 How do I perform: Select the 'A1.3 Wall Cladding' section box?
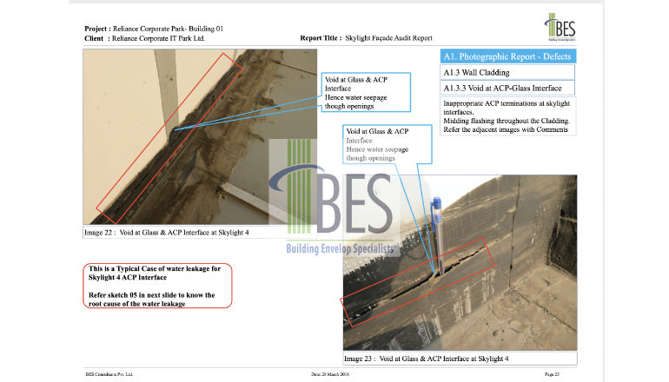(x=508, y=73)
